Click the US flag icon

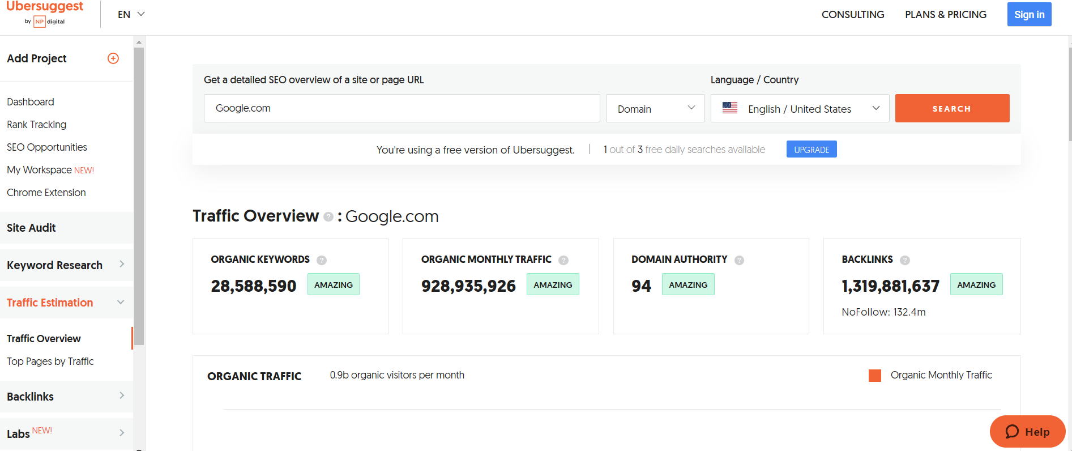(730, 108)
